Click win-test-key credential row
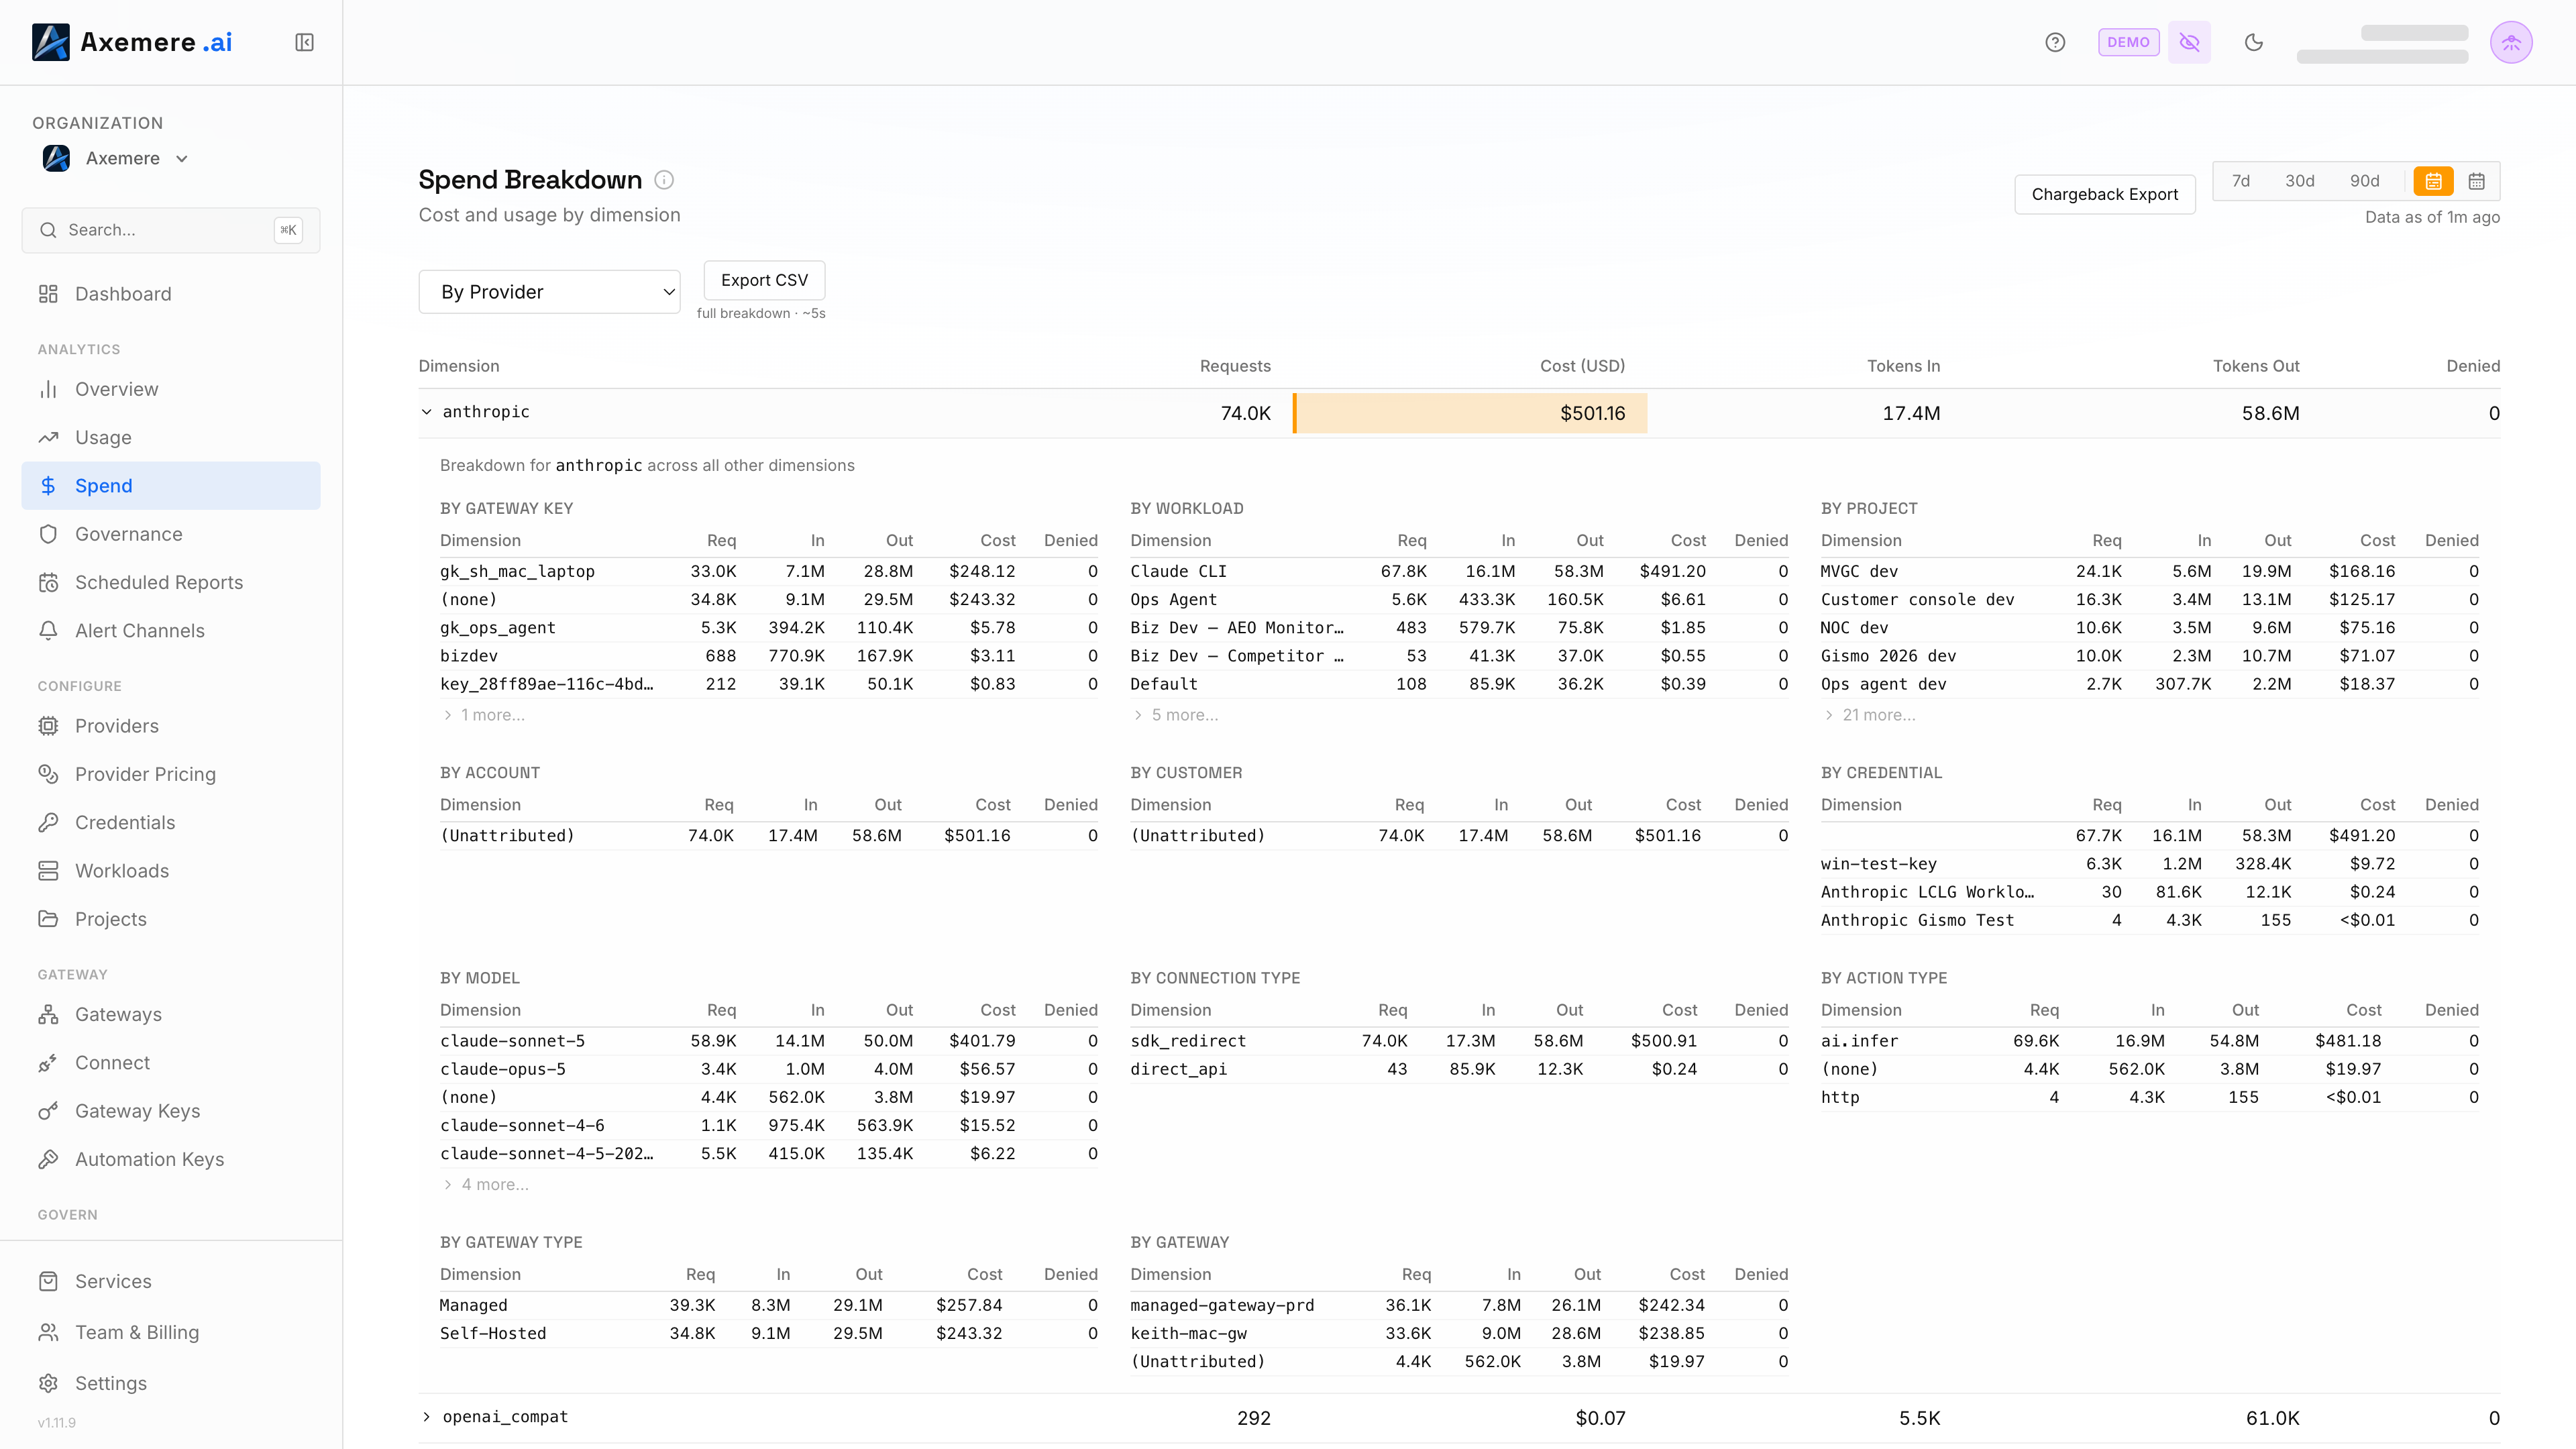The image size is (2576, 1449). 2149,864
